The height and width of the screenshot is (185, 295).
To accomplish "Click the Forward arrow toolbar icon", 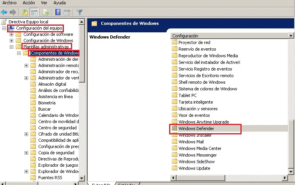I will click(13, 12).
